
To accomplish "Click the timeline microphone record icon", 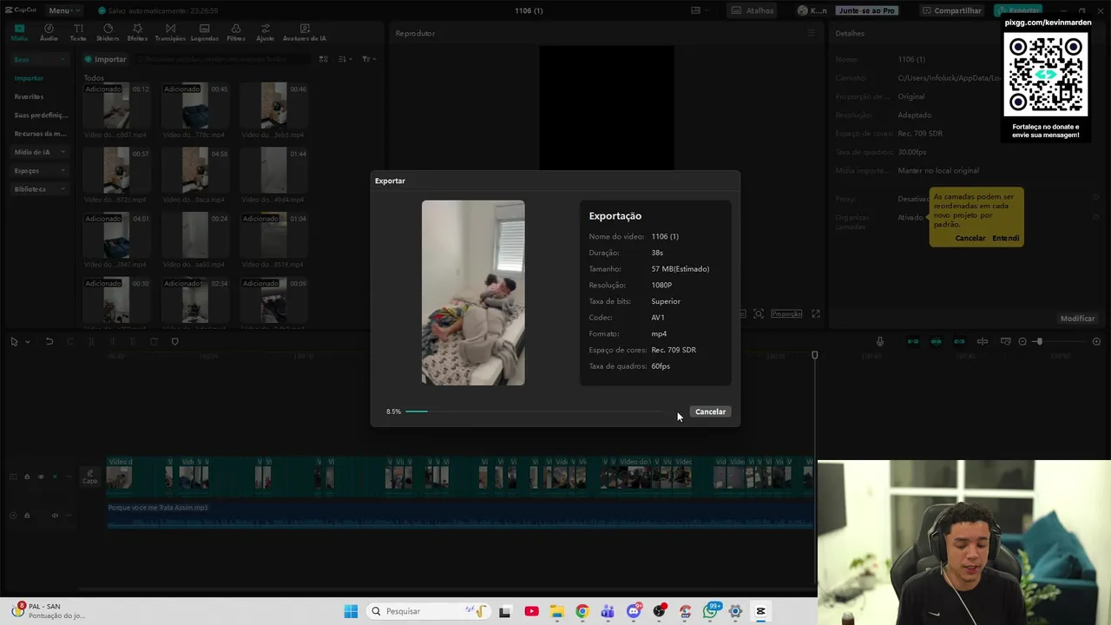I will pyautogui.click(x=879, y=342).
